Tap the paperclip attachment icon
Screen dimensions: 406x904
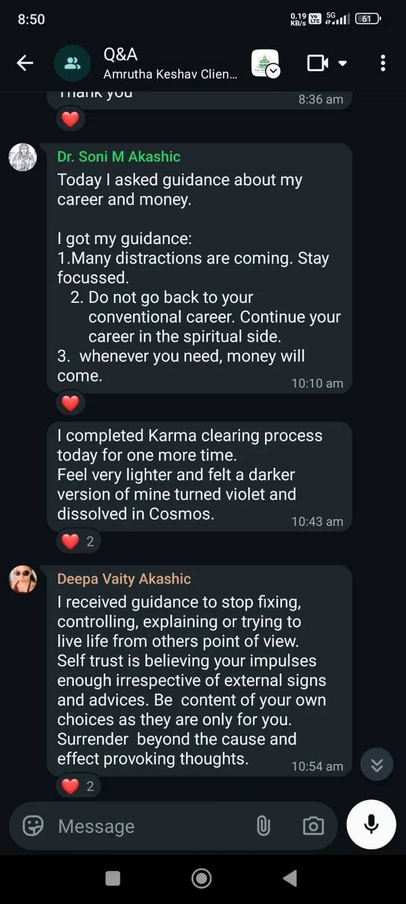tap(263, 826)
